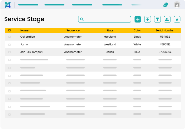This screenshot has width=185, height=129.
Task: Sort by the Serial Number column header
Action: 165,30
